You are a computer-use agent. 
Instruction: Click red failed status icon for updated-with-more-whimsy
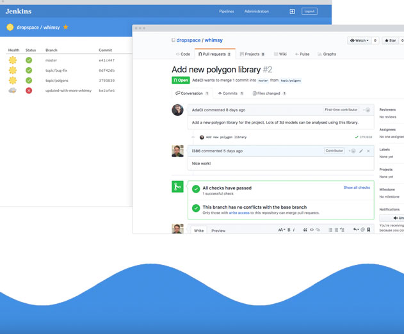(29, 91)
